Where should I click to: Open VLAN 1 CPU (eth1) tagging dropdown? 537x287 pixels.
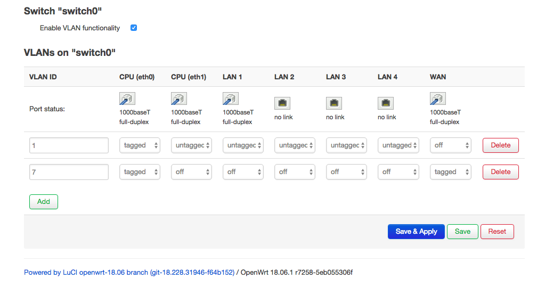coord(191,145)
